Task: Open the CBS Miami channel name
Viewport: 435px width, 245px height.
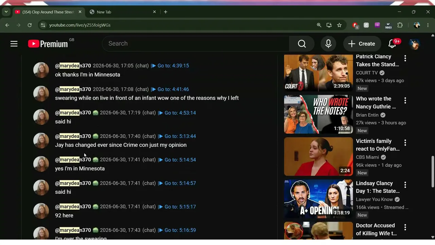Action: (x=367, y=157)
